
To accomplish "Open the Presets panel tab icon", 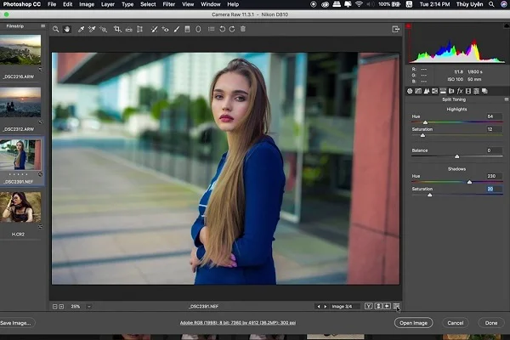I will [x=477, y=91].
